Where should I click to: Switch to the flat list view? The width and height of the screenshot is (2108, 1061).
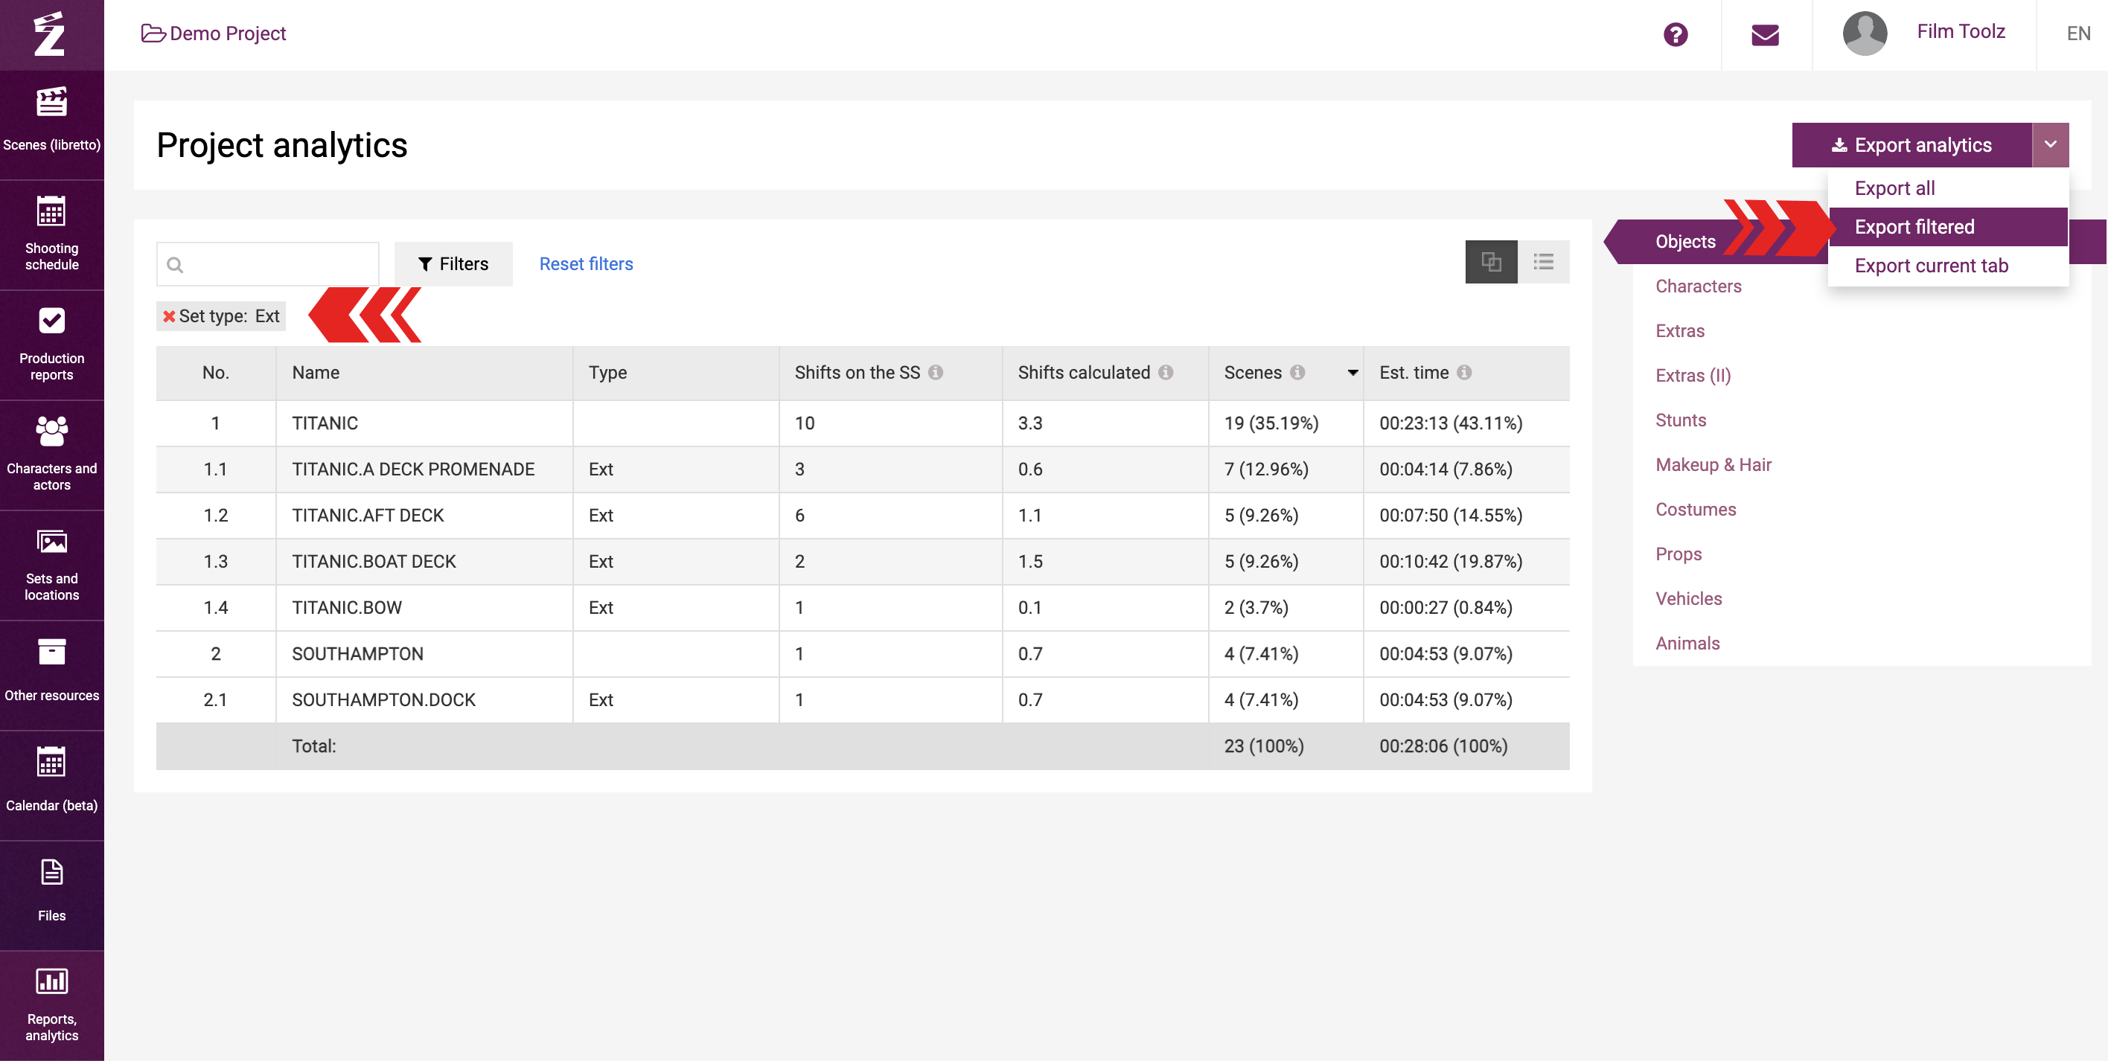point(1543,262)
